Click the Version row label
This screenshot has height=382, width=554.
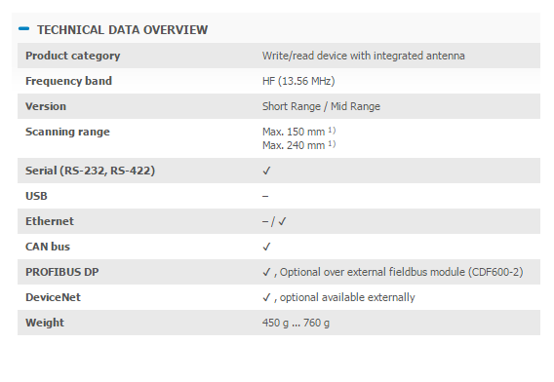pos(46,106)
